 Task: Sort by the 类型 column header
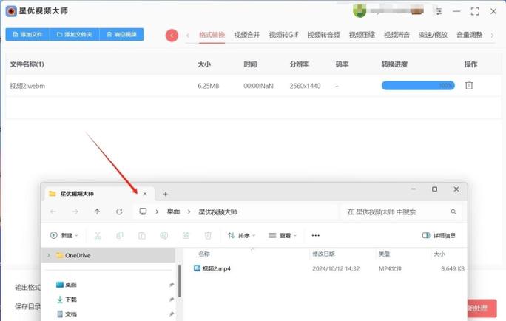(384, 254)
